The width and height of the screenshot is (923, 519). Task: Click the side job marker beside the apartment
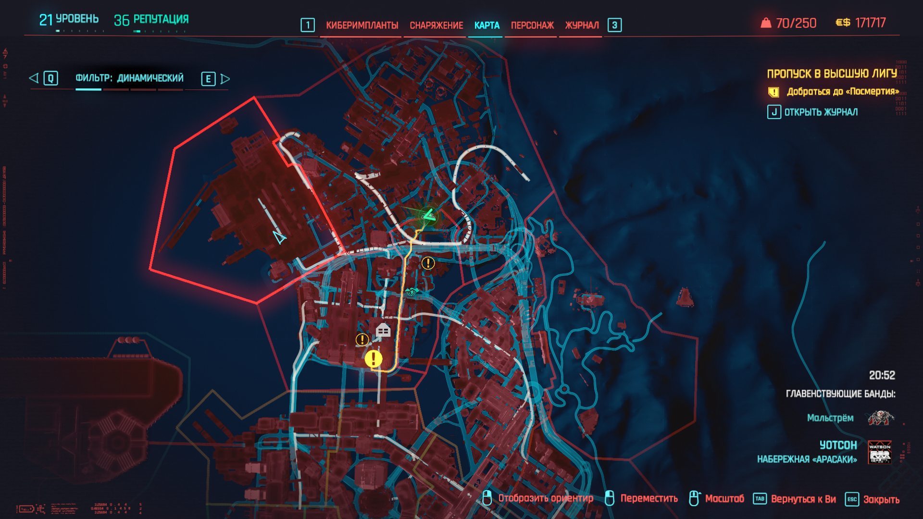(362, 340)
